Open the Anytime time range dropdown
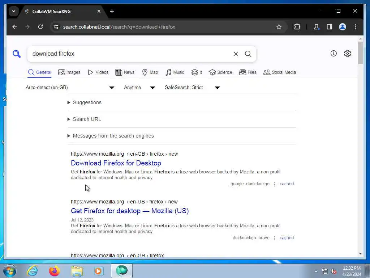The image size is (370, 278). [x=139, y=88]
